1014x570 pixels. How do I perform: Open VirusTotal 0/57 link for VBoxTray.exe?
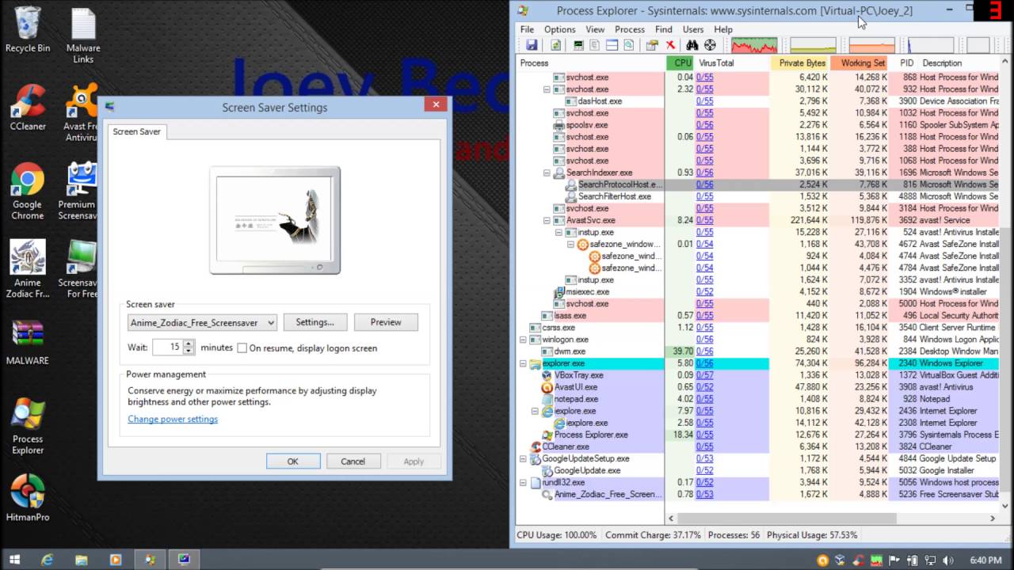tap(704, 375)
